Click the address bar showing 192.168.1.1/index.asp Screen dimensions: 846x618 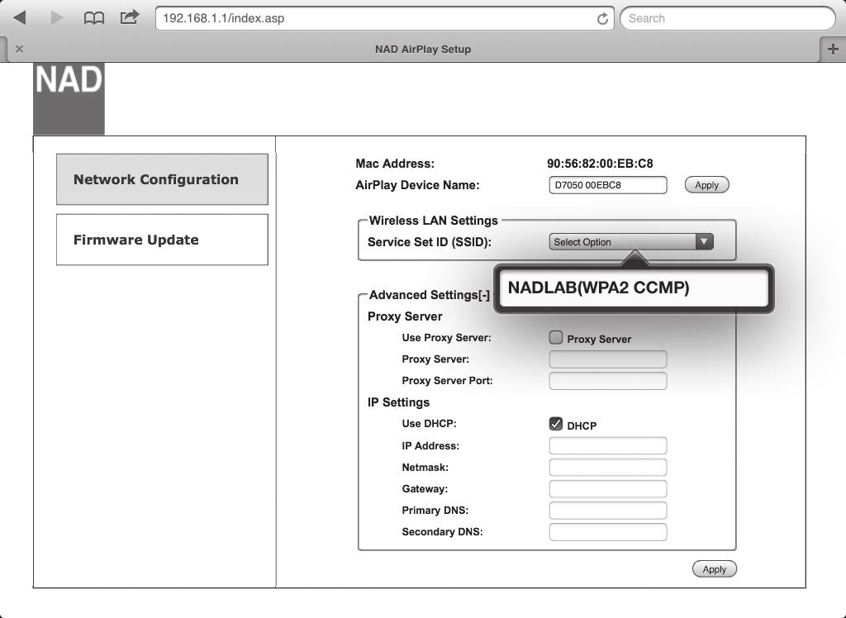pyautogui.click(x=385, y=18)
